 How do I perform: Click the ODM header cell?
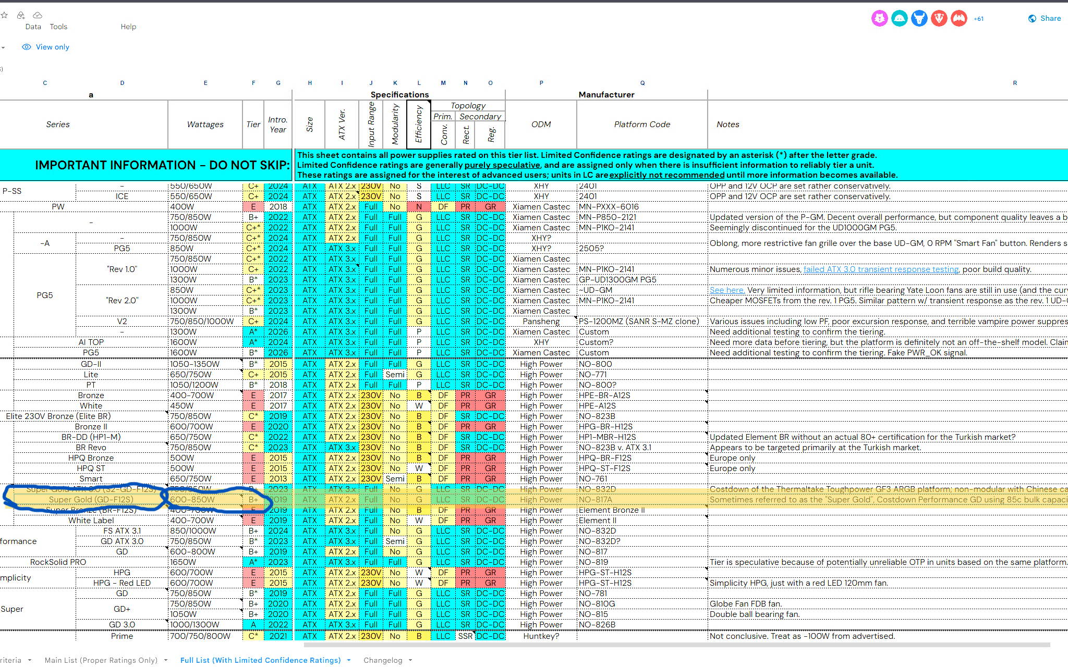(x=541, y=125)
